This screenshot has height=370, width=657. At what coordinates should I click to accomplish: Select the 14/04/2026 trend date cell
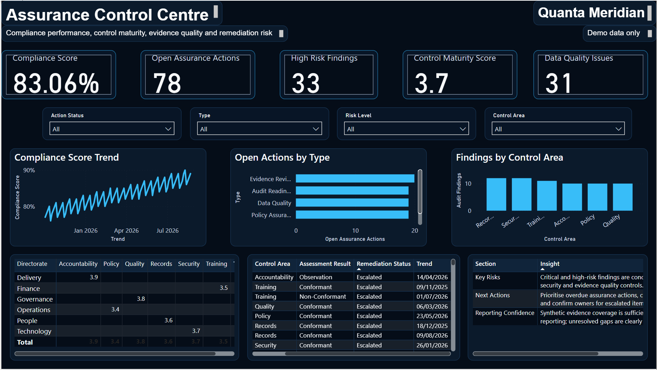click(432, 277)
